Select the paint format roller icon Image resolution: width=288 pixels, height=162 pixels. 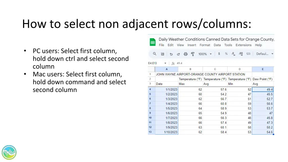tap(193, 54)
